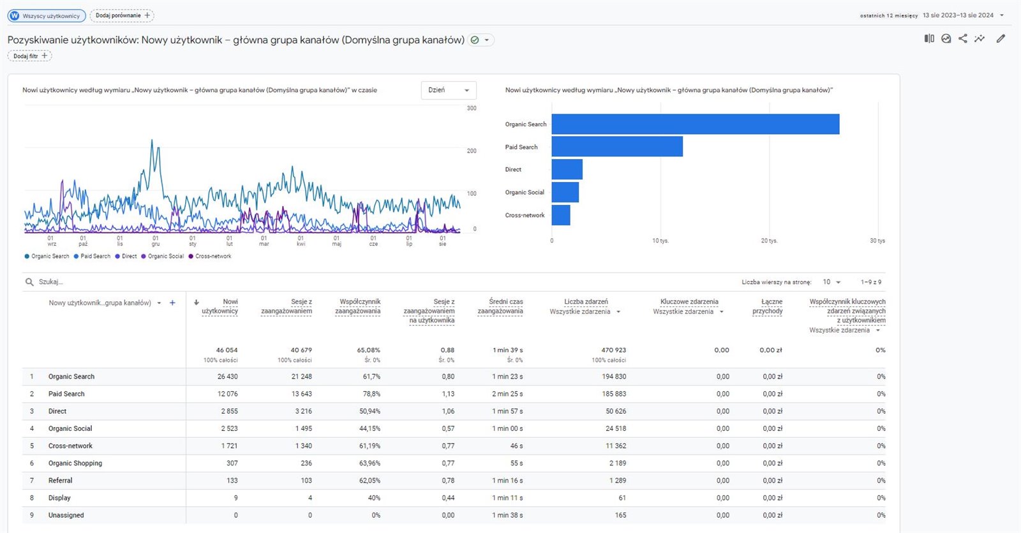This screenshot has height=533, width=1021.
Task: Edit report with the pencil icon
Action: (x=1001, y=39)
